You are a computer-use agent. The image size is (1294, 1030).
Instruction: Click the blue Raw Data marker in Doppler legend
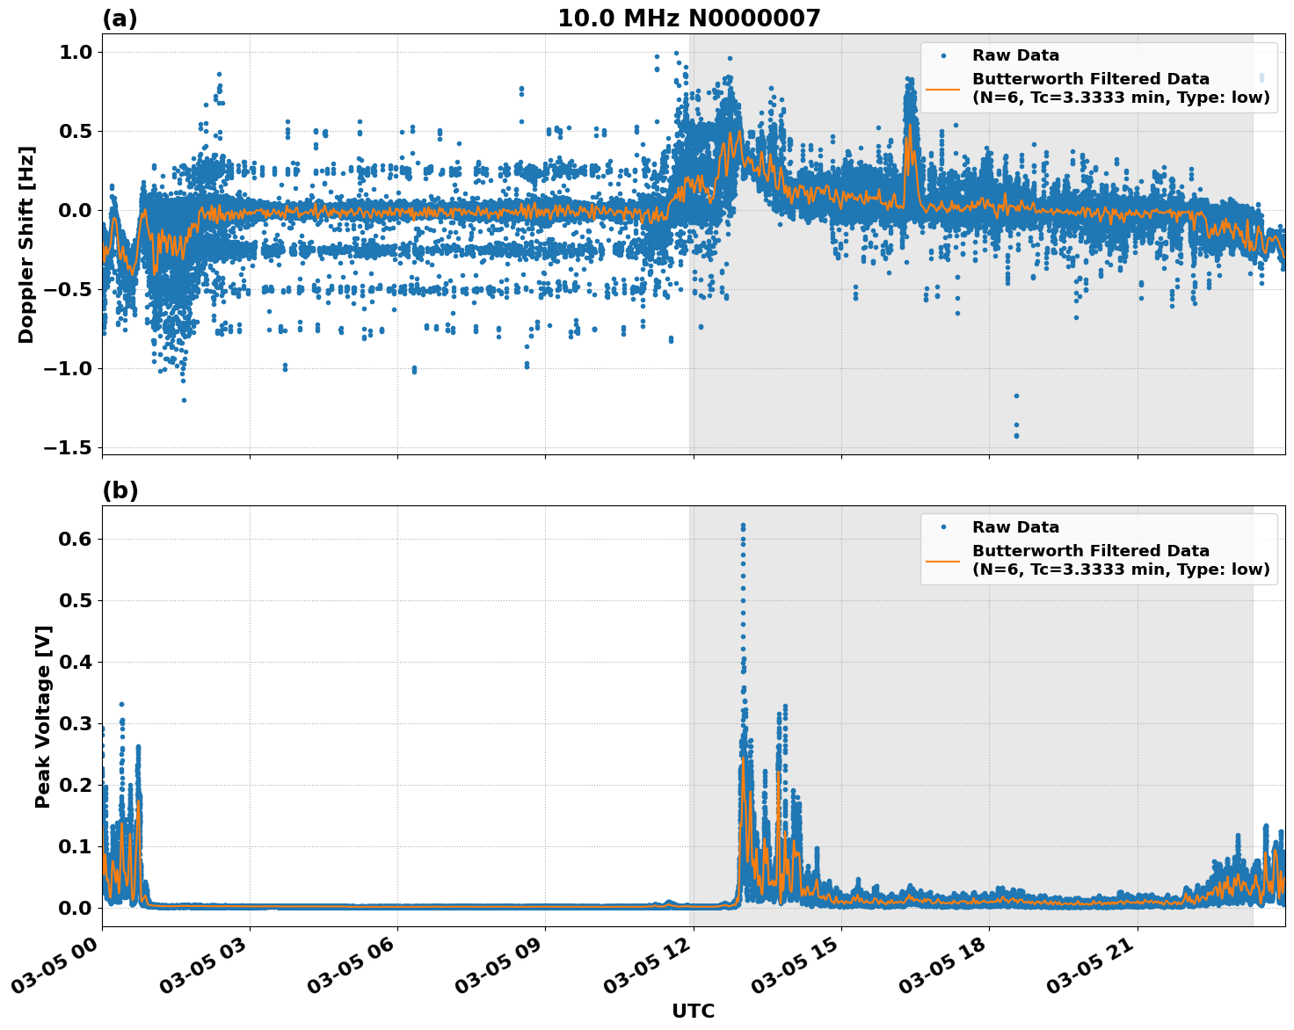tap(943, 55)
